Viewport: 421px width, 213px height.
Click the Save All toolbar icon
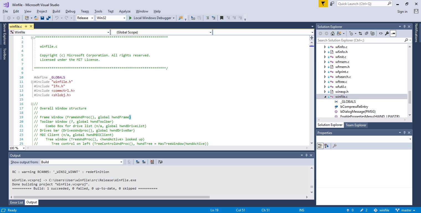pos(48,18)
